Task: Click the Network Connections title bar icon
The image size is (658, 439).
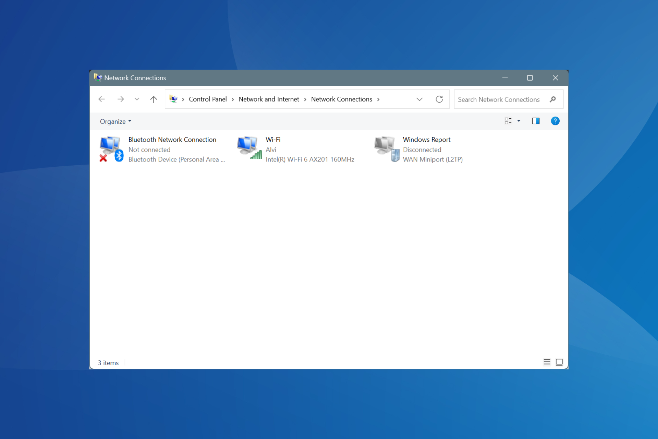Action: pyautogui.click(x=98, y=78)
